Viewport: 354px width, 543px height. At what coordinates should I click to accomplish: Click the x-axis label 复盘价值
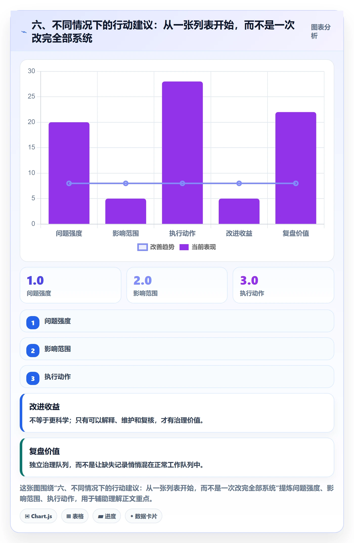pos(296,233)
